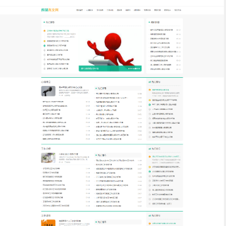This screenshot has width=226, height=226.
Task: Click the teal bullet in the featured list
Action: click(x=45, y=45)
